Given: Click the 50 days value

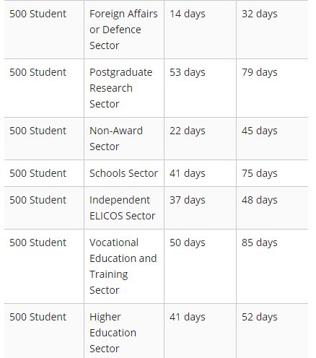Looking at the screenshot, I should pyautogui.click(x=188, y=243).
